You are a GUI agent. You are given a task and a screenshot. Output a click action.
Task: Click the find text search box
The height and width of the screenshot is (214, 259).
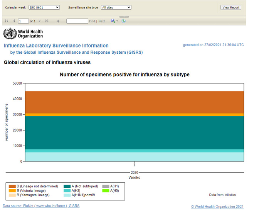pos(77,21)
